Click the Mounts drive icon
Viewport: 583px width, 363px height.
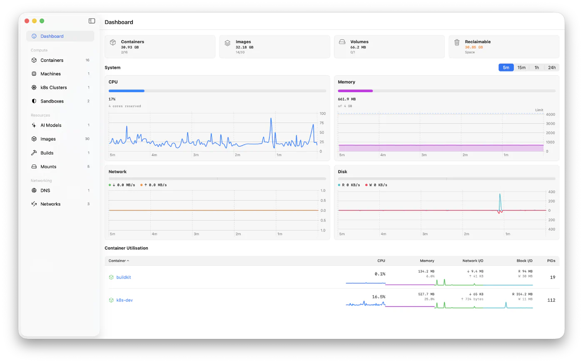(34, 167)
